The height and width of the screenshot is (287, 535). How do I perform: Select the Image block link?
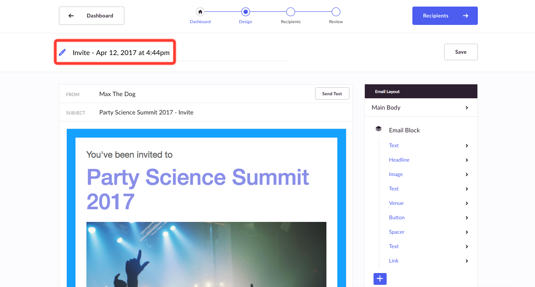pyautogui.click(x=396, y=174)
